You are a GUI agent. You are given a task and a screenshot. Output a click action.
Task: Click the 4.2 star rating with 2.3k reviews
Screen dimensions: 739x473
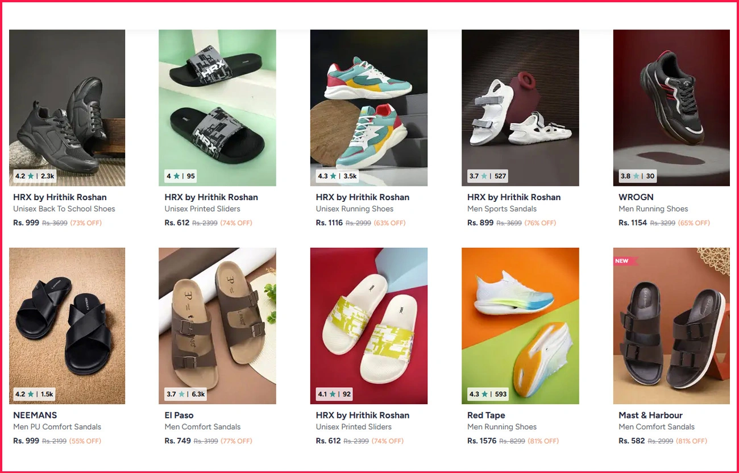35,176
